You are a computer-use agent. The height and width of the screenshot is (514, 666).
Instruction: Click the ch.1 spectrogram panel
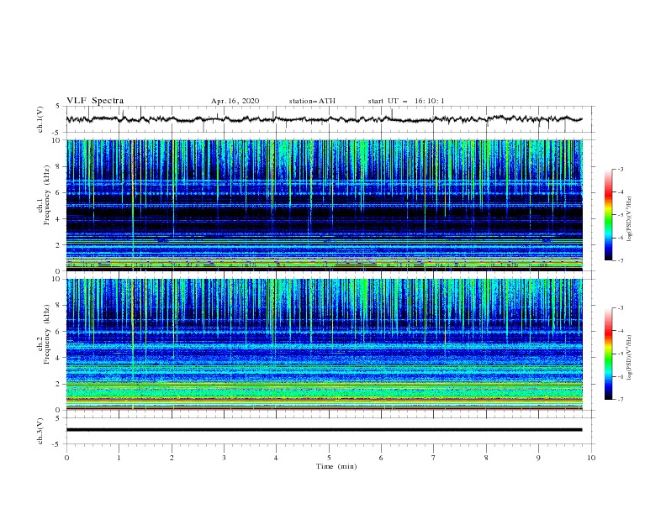(x=324, y=205)
